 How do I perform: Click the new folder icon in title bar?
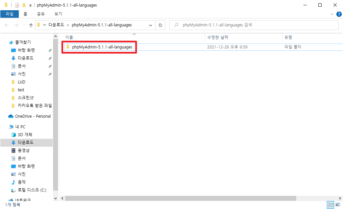click(x=24, y=5)
